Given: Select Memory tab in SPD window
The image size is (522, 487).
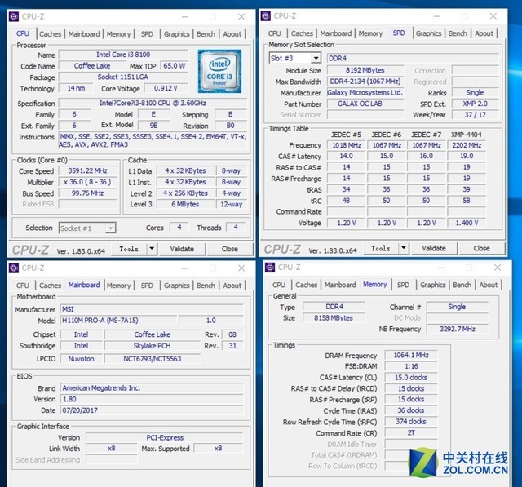Looking at the screenshot, I should click(370, 33).
